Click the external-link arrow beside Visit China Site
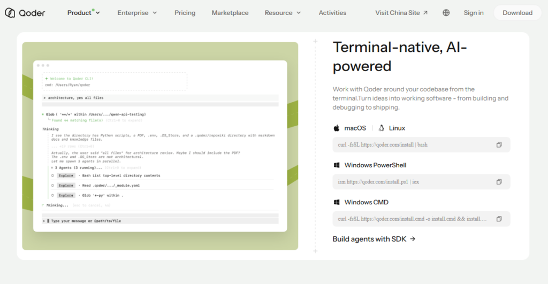The height and width of the screenshot is (284, 548). coord(425,13)
